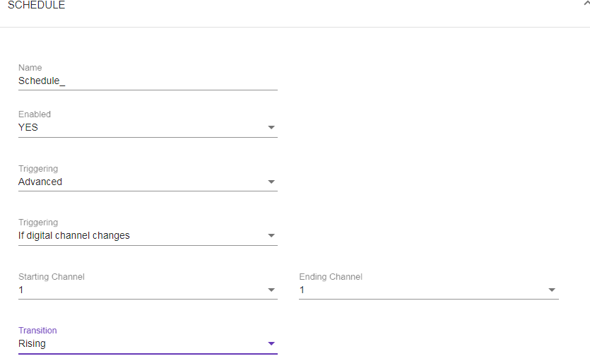The width and height of the screenshot is (590, 361).
Task: Click the If digital channel changes text
Action: tap(74, 235)
